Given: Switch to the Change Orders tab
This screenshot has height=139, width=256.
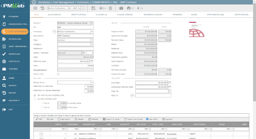Looking at the screenshot, I should (125, 15).
